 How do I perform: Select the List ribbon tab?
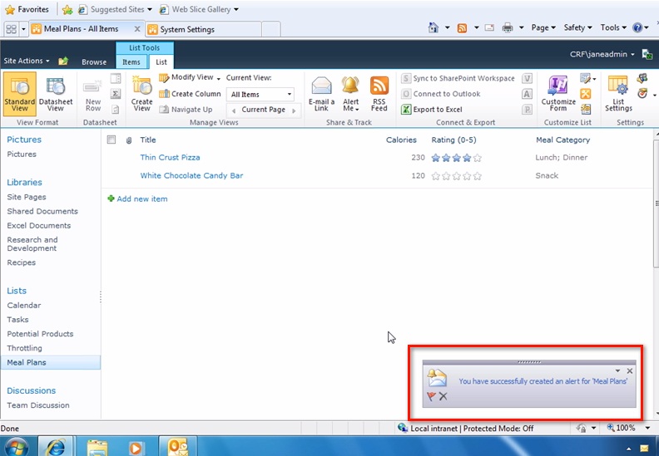point(161,62)
